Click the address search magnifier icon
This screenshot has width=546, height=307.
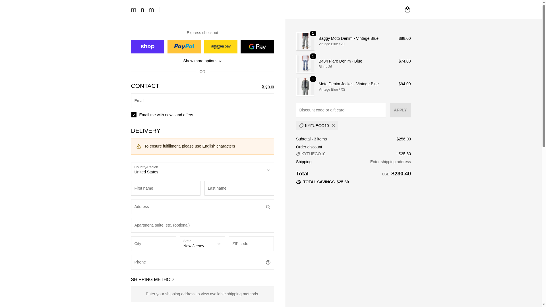tap(268, 207)
